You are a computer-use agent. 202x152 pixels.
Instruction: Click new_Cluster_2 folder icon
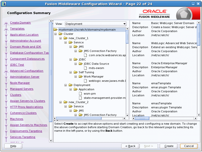[66, 102]
